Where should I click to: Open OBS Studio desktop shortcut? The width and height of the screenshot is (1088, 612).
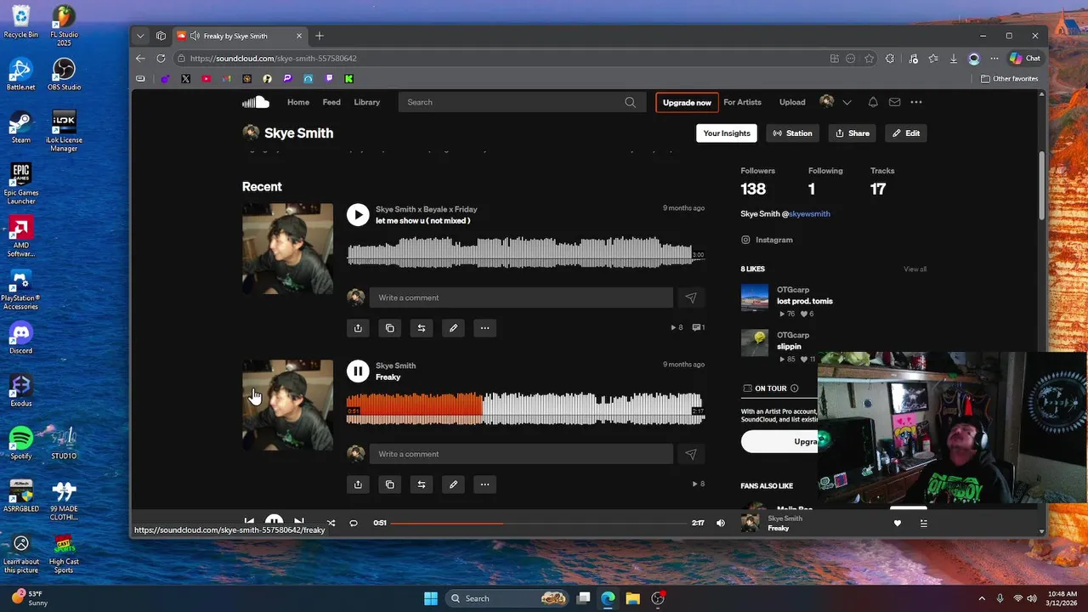pos(64,75)
